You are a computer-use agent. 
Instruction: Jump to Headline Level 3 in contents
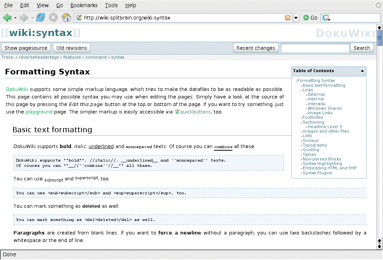(325, 127)
